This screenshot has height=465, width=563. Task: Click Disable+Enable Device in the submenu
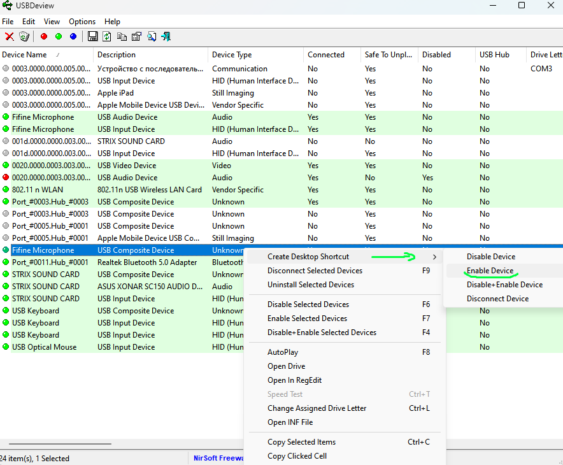[x=503, y=285]
